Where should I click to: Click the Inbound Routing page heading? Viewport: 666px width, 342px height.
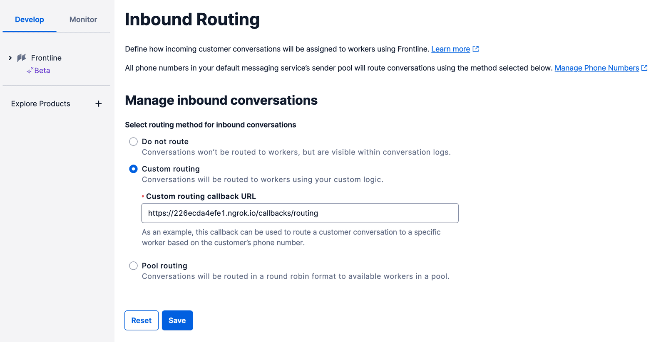pyautogui.click(x=192, y=19)
